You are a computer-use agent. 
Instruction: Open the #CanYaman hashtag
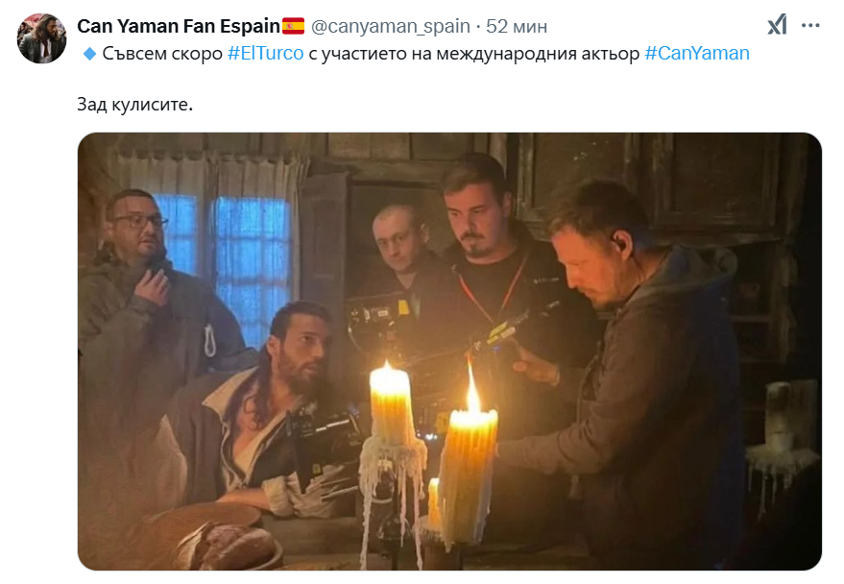pos(696,53)
